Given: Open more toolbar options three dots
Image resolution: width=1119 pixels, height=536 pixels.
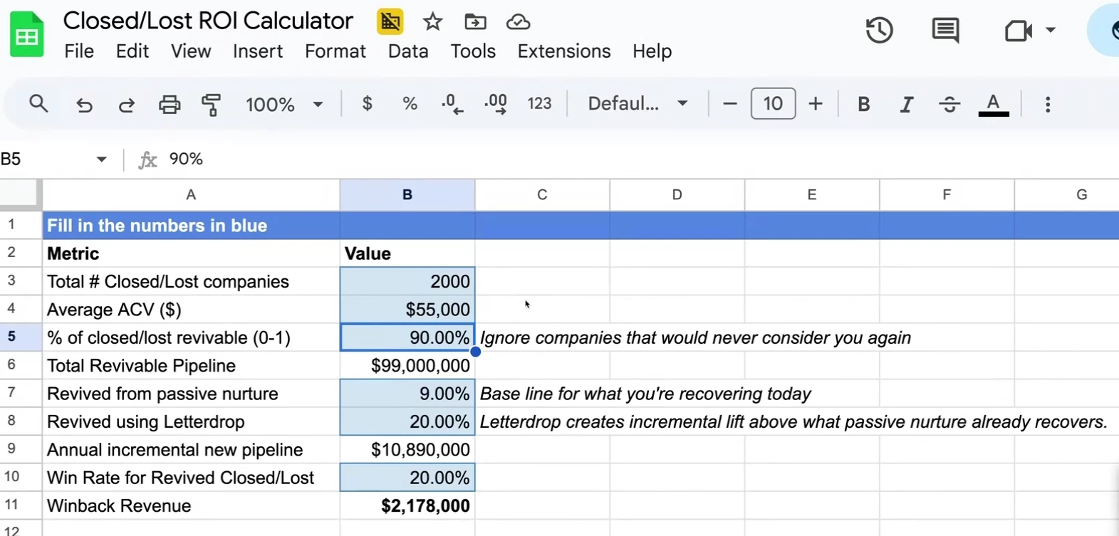Looking at the screenshot, I should point(1048,105).
